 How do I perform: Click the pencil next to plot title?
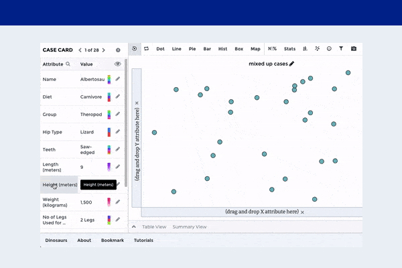[x=291, y=64]
